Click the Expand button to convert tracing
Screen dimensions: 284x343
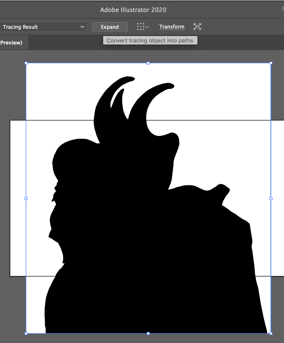tap(110, 27)
